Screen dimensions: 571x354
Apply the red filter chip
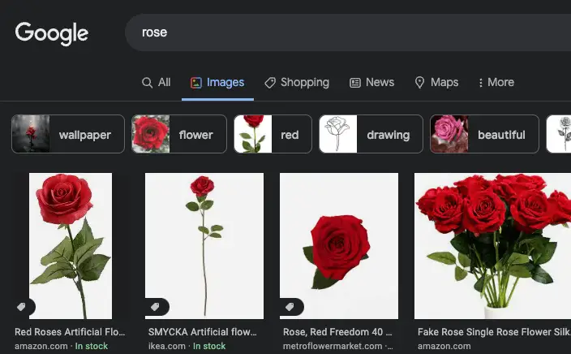tap(273, 134)
